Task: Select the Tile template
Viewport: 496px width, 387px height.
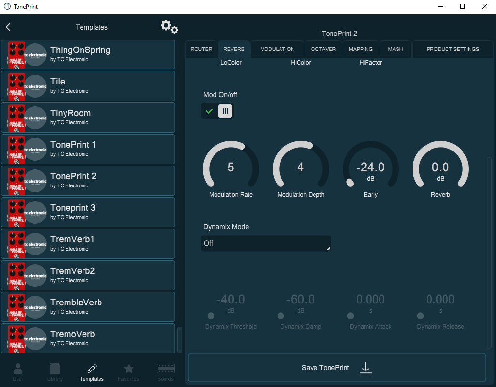Action: coord(88,86)
